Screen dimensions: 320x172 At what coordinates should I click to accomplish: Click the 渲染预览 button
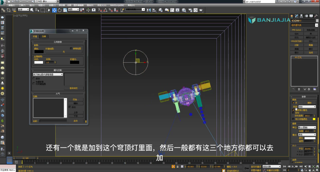click(74, 88)
